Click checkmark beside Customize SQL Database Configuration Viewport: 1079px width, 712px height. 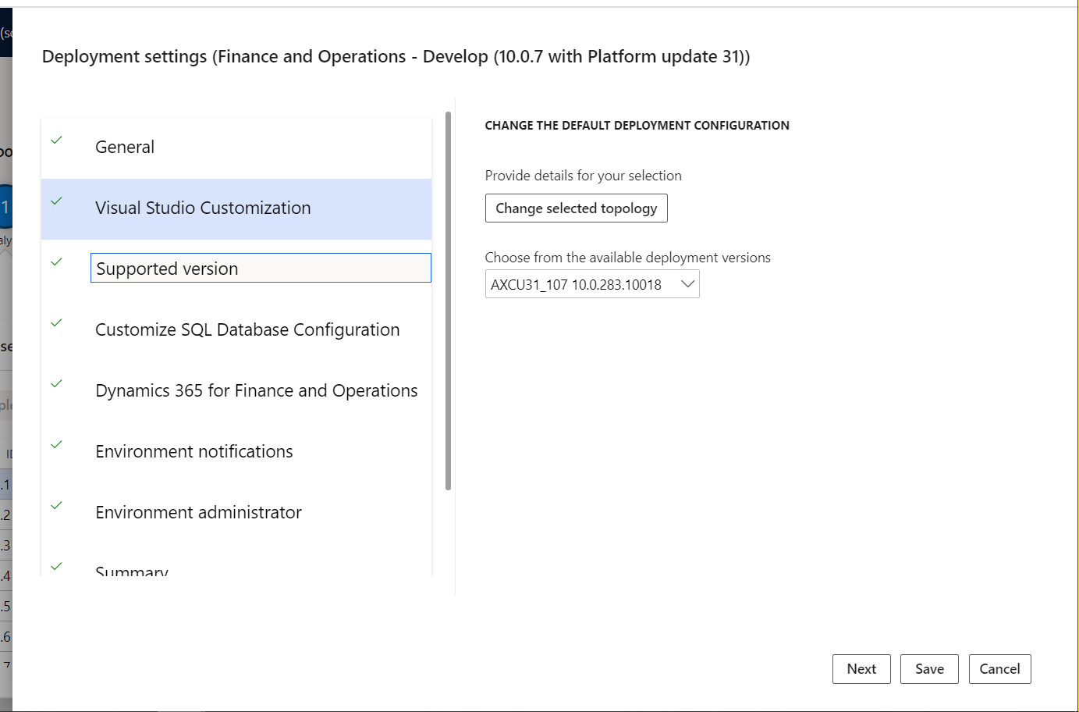pyautogui.click(x=56, y=323)
